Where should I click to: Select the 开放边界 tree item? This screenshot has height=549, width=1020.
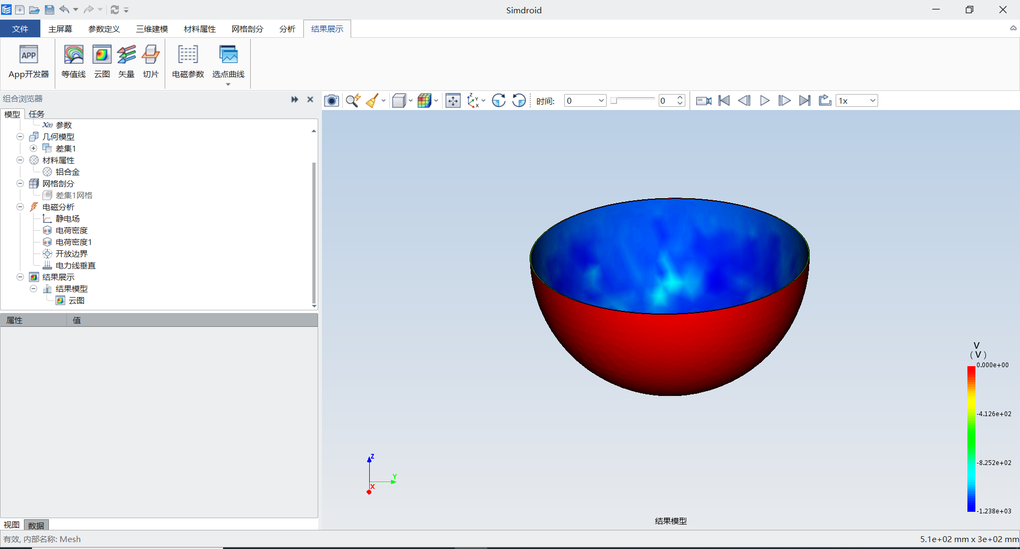[x=71, y=254]
